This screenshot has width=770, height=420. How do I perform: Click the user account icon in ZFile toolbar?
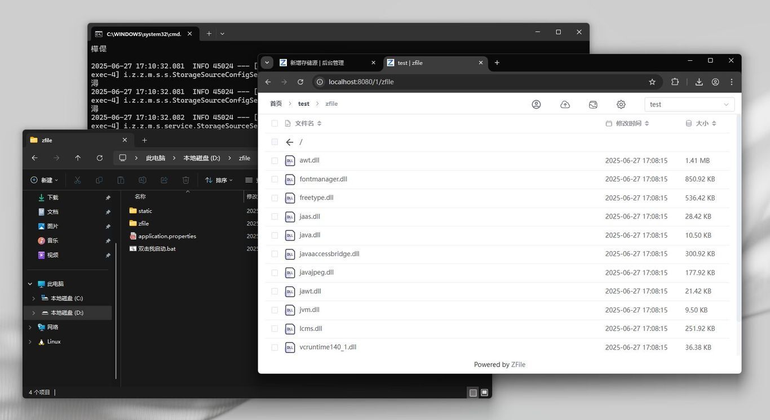tap(536, 104)
